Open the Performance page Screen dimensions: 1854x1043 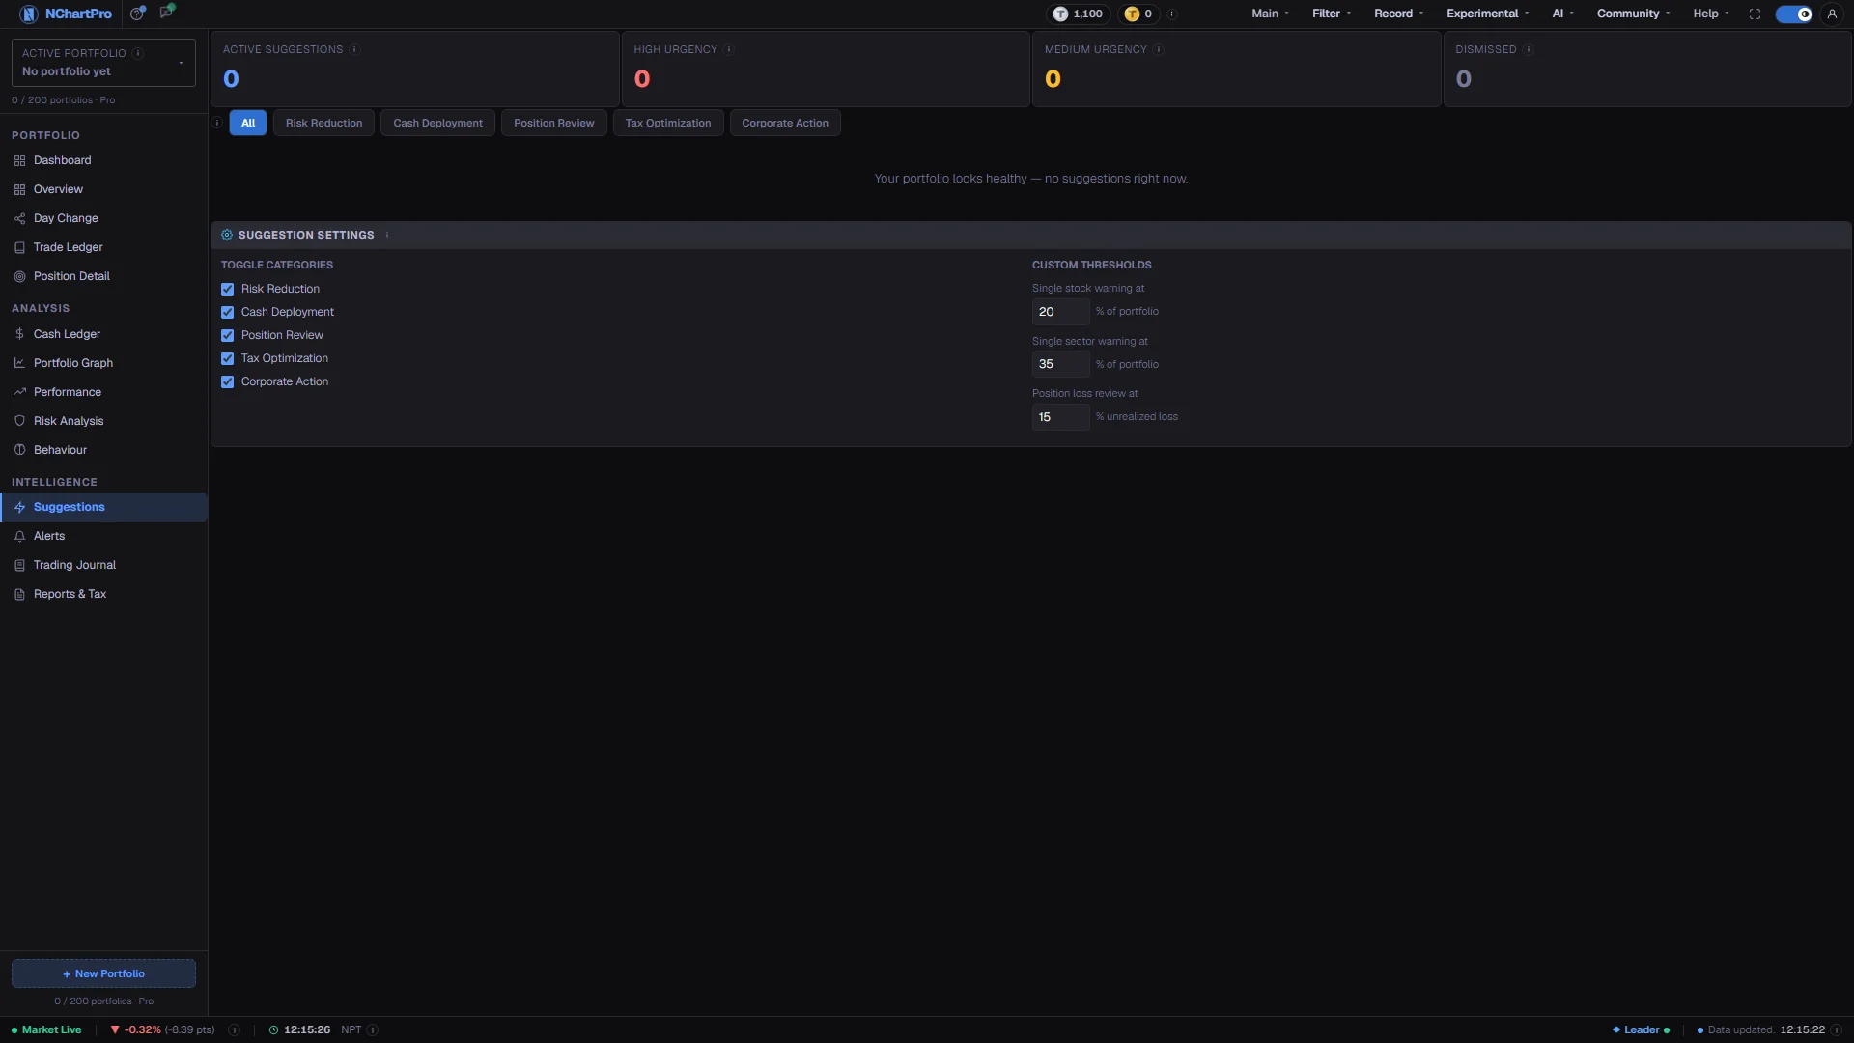[x=103, y=392]
